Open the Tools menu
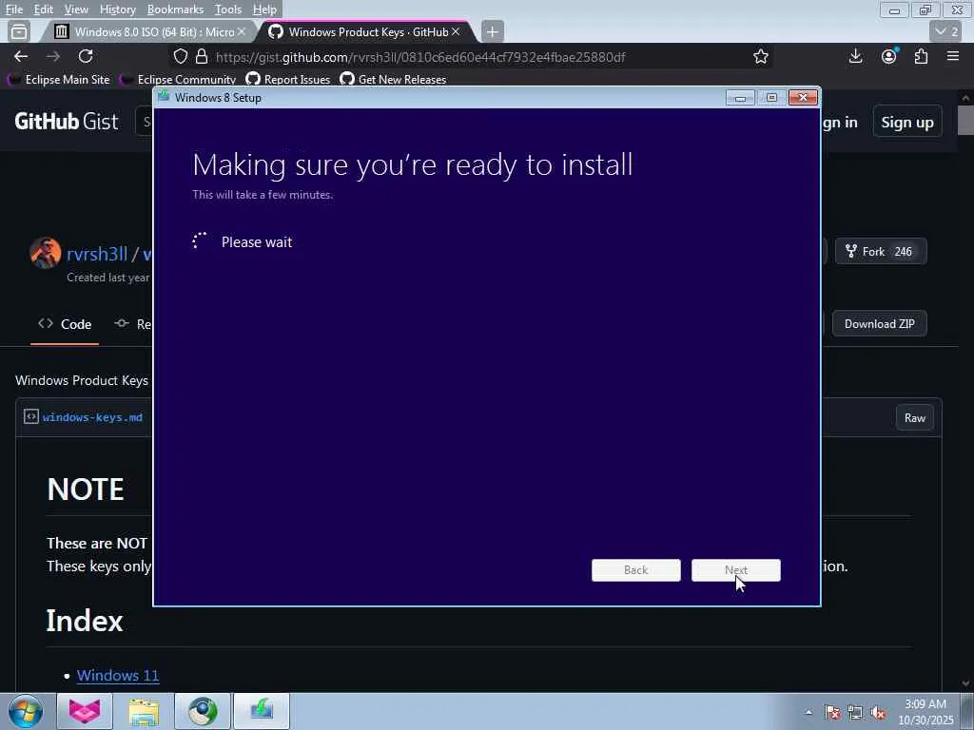Screen dimensions: 974x730 pyautogui.click(x=228, y=10)
